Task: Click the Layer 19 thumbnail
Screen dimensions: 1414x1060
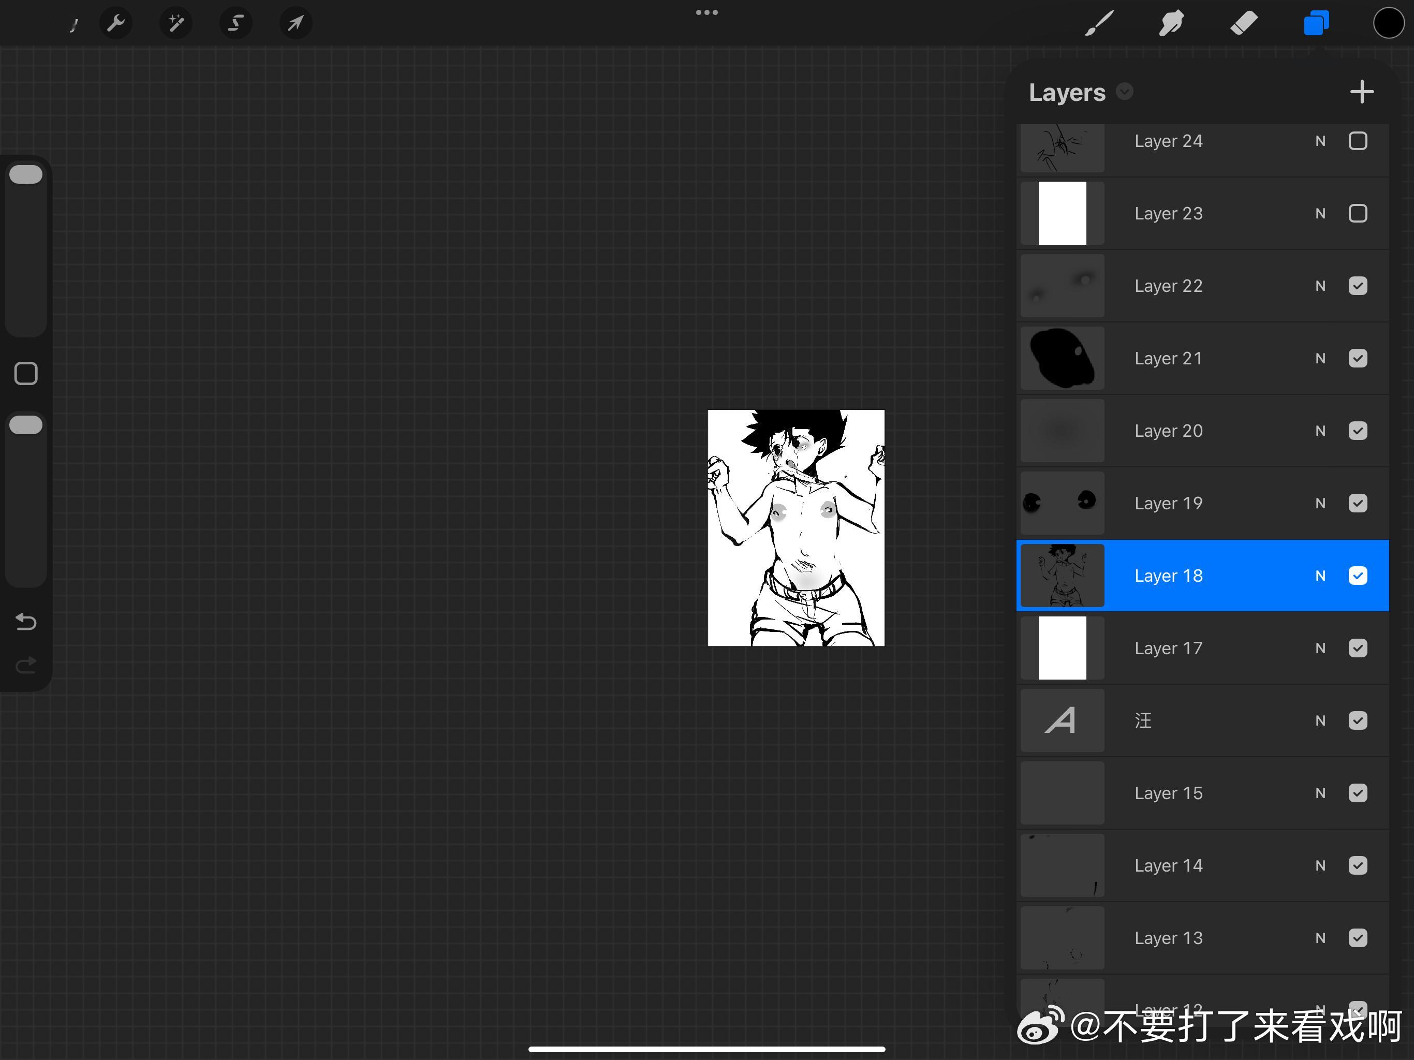Action: pyautogui.click(x=1062, y=503)
